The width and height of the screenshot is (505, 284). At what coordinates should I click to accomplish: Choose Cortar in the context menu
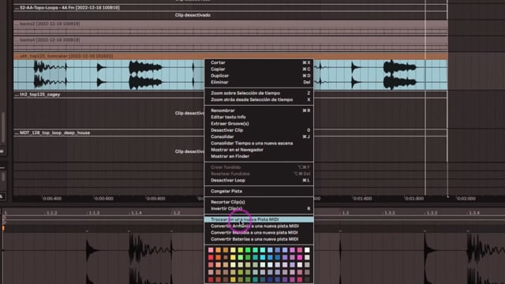pyautogui.click(x=259, y=63)
